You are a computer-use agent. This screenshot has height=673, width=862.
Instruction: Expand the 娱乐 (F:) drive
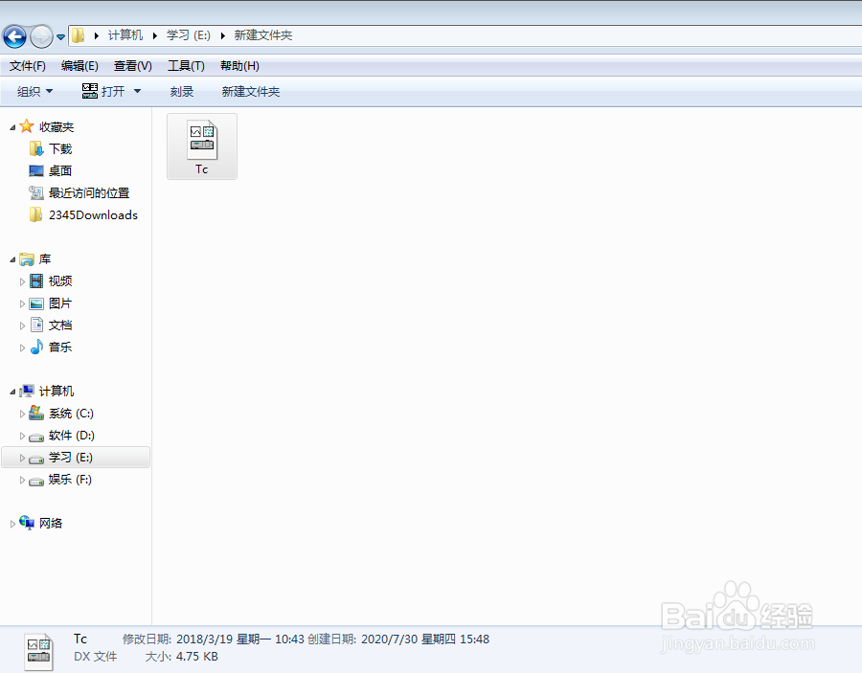[x=22, y=481]
